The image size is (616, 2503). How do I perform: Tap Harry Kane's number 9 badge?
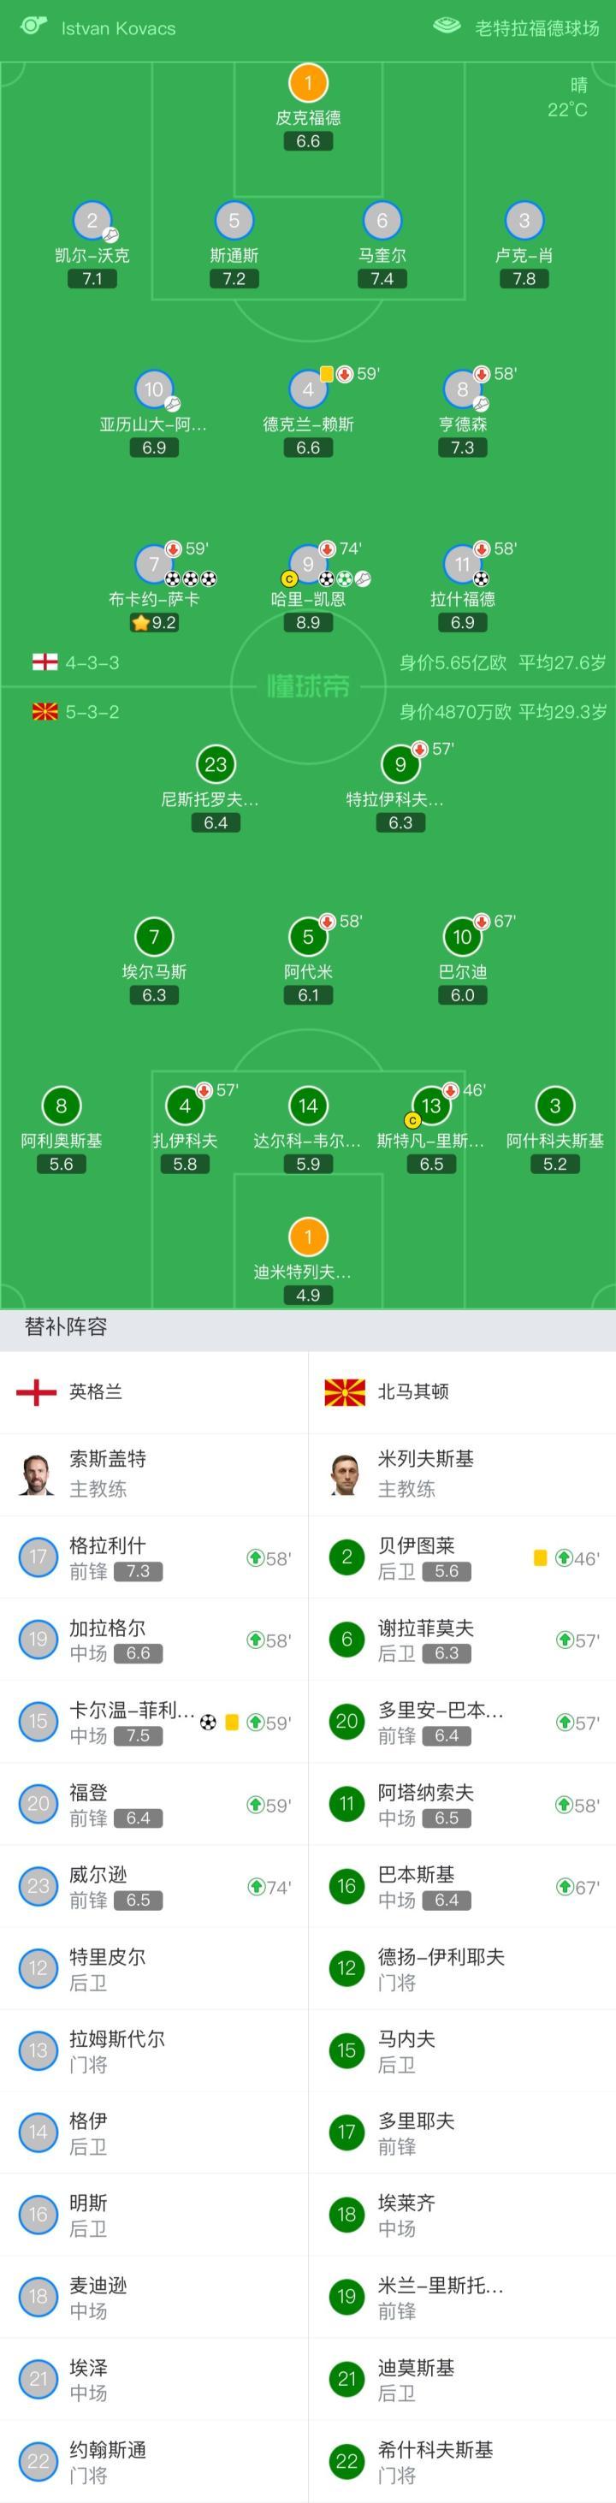click(308, 564)
